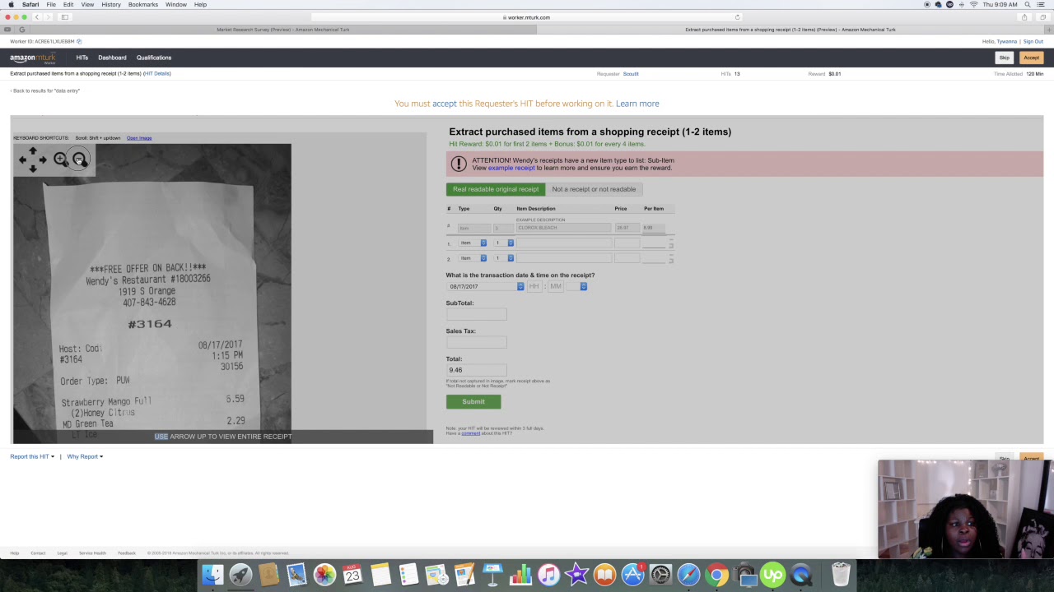Open Qty dropdown for item row 2
1054x592 pixels.
tap(504, 258)
